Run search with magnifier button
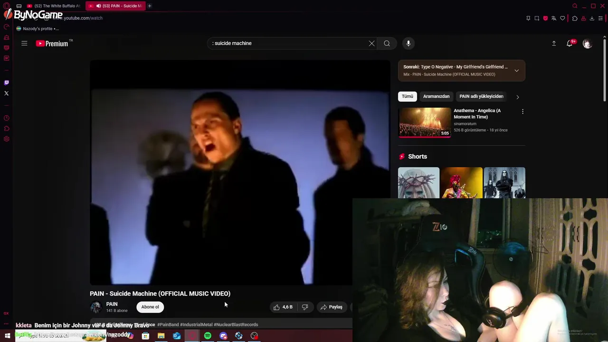The width and height of the screenshot is (608, 342). (387, 43)
